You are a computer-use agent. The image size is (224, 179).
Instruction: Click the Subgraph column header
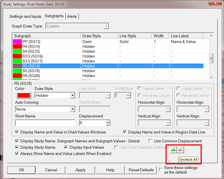pos(47,36)
